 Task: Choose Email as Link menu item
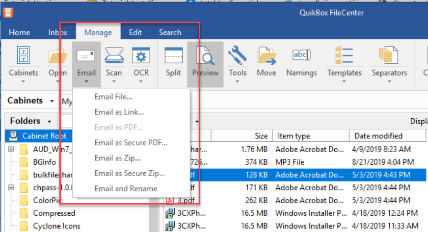pos(119,112)
